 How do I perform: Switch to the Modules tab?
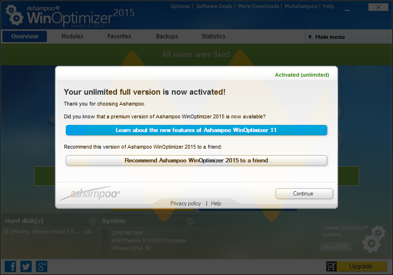point(72,36)
